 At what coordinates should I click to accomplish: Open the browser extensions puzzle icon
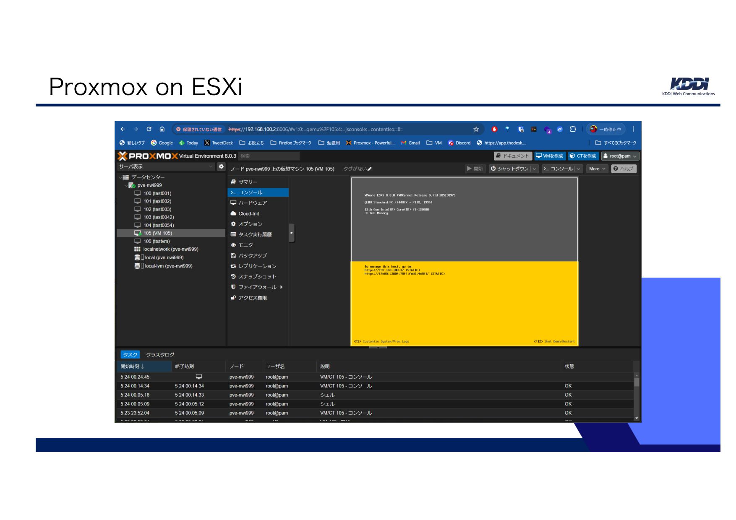(573, 129)
